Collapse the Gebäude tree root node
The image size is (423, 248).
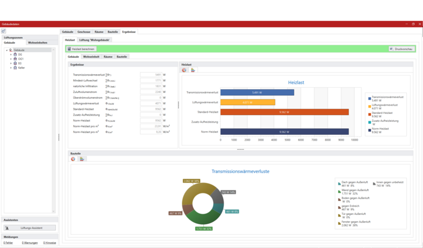point(7,50)
